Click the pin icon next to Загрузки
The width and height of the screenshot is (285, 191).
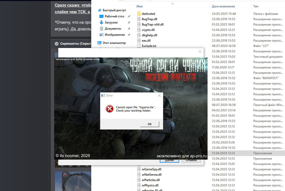[129, 22]
